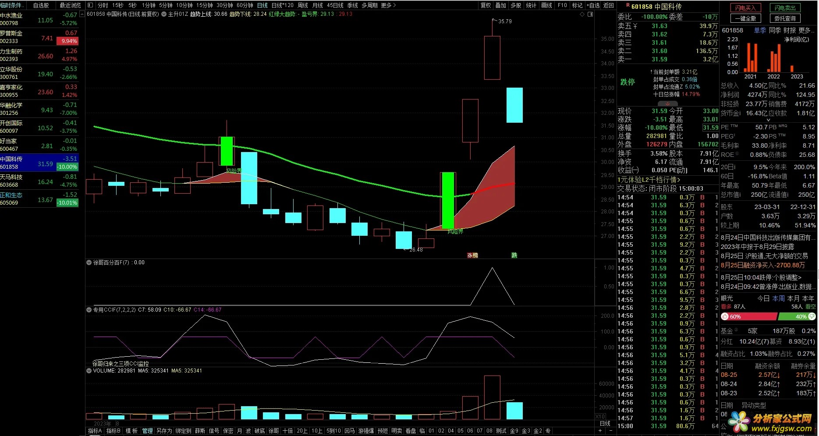
Task: Select 中水渔业 000798 in the watchlist
Action: [39, 19]
